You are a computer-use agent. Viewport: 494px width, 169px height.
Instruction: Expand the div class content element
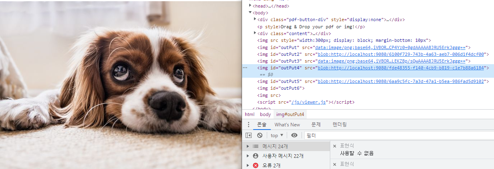[255, 33]
